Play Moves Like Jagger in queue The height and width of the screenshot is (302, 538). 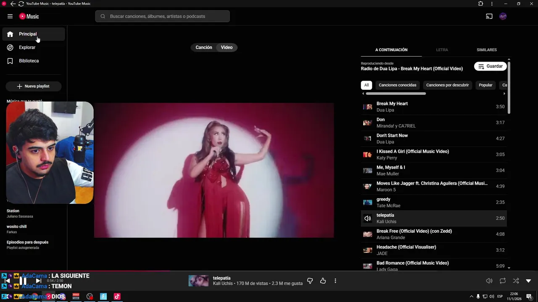434,186
